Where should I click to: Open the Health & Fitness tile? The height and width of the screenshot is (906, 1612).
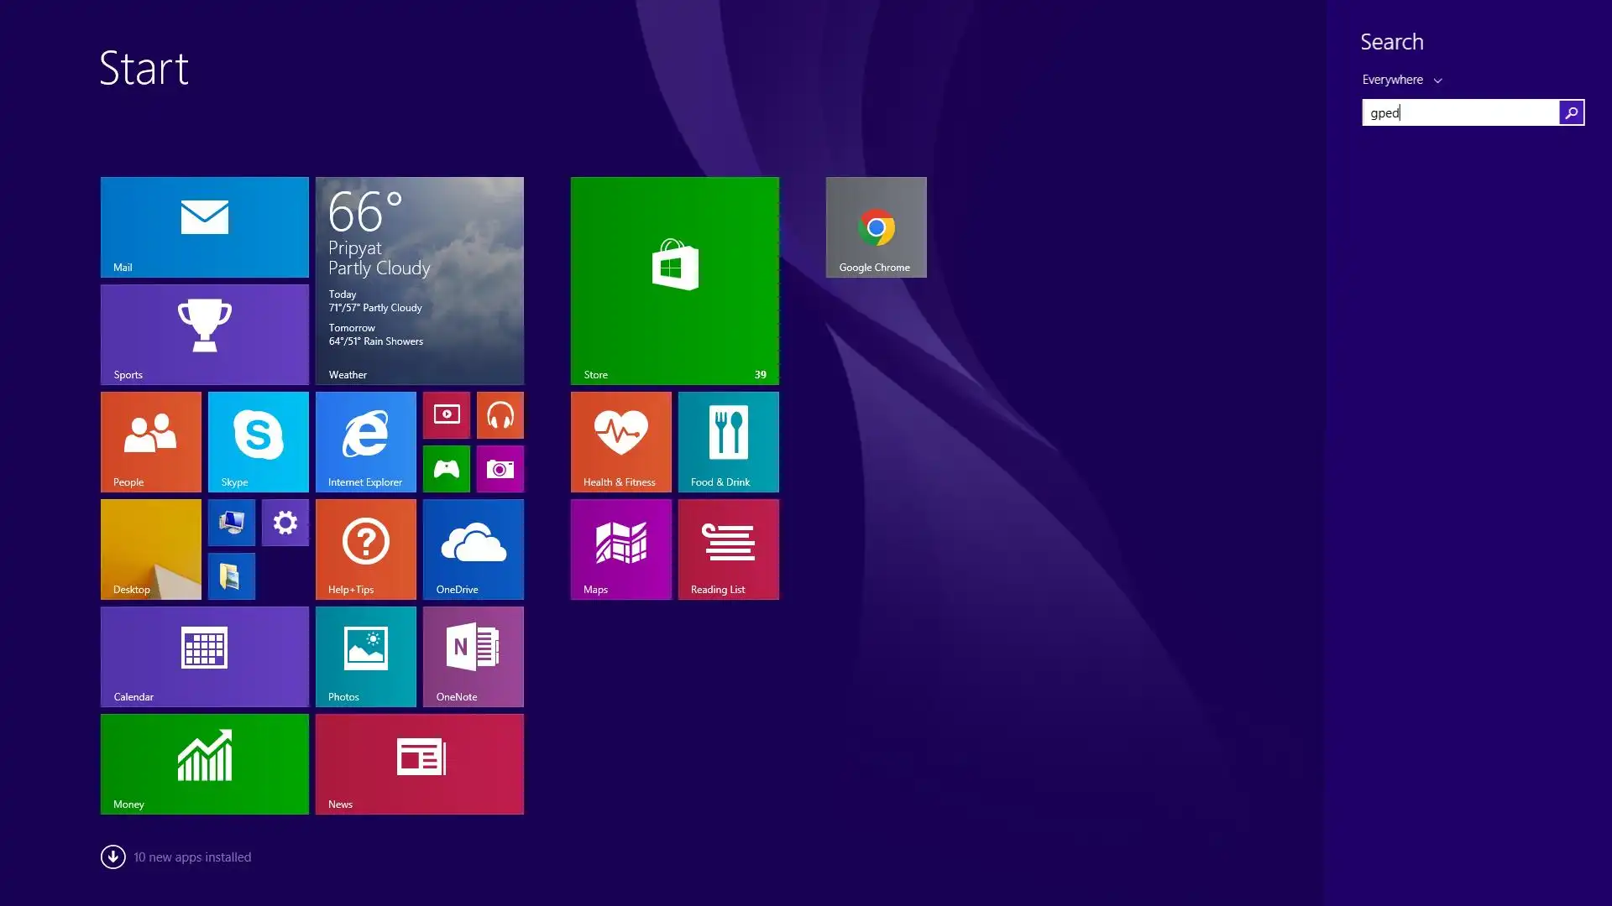pyautogui.click(x=620, y=441)
